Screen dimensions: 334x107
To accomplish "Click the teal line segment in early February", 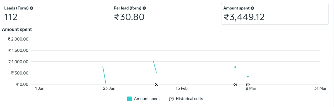I will 155,67.
